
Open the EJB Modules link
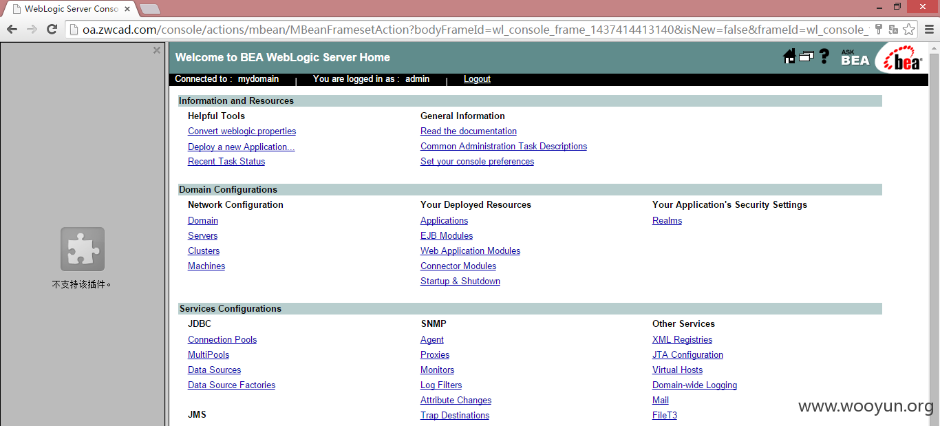pos(447,235)
